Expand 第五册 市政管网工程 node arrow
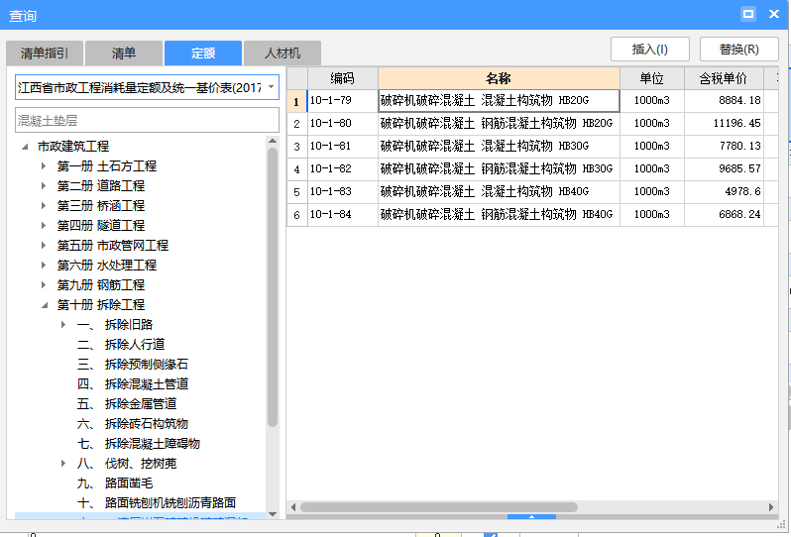 tap(44, 246)
